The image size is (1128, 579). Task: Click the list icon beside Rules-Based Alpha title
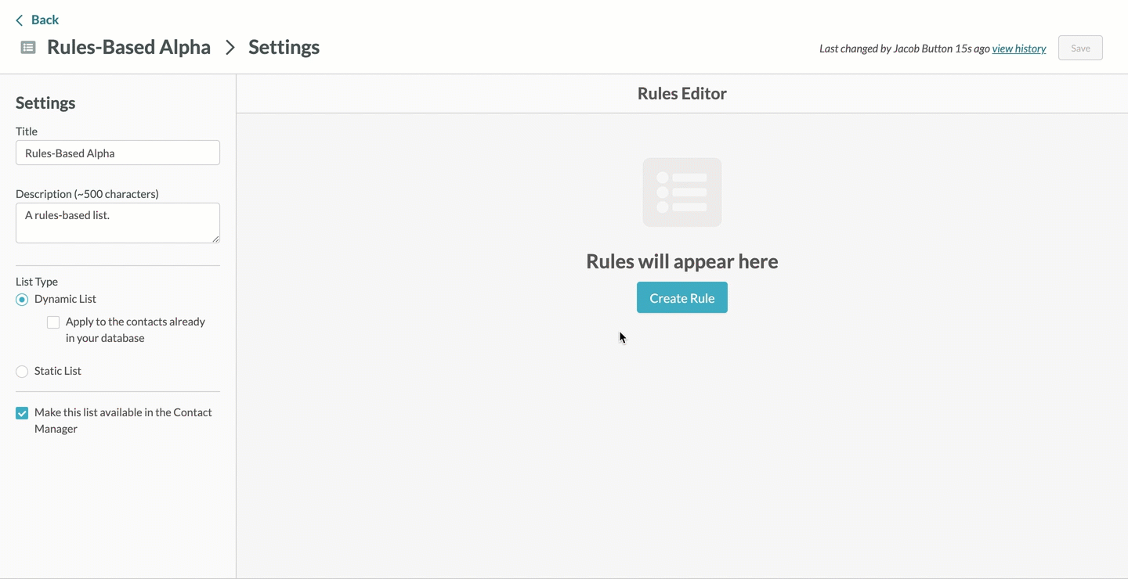[27, 47]
